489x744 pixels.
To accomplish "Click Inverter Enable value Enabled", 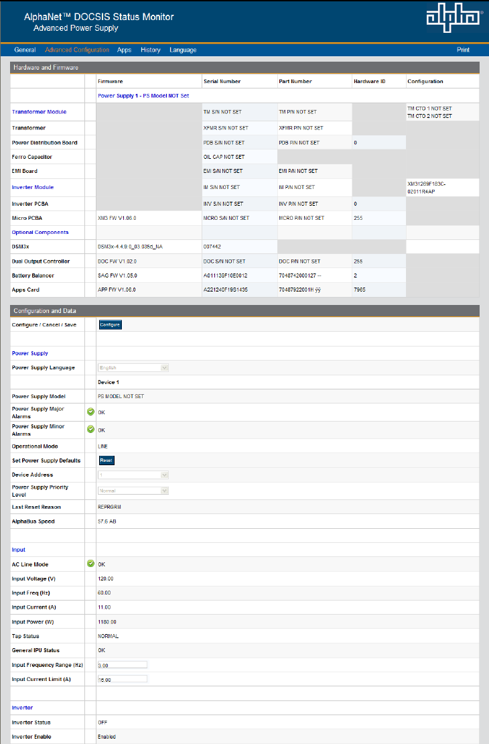I will pos(107,737).
